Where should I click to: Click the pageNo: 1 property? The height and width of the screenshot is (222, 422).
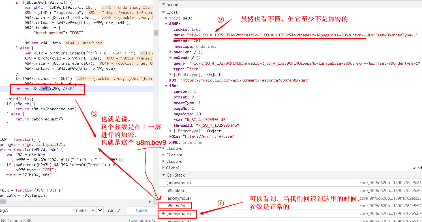pyautogui.click(x=184, y=108)
